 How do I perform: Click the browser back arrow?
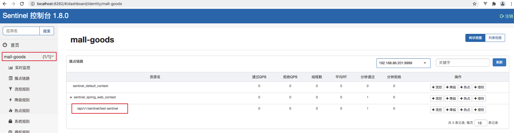pos(5,4)
